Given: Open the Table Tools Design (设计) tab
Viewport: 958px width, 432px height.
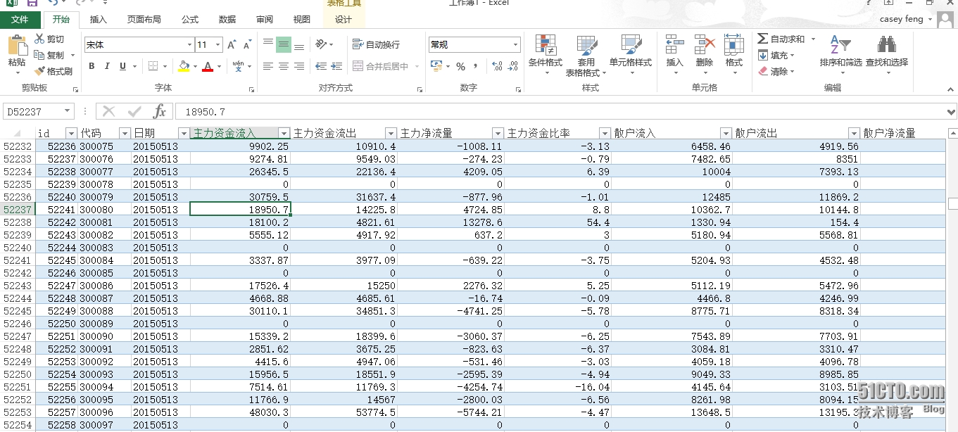Looking at the screenshot, I should click(343, 20).
